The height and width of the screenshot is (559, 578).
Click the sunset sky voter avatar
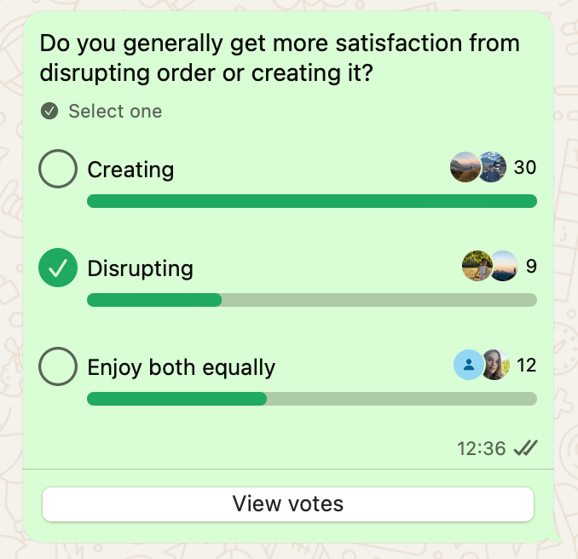(x=504, y=266)
